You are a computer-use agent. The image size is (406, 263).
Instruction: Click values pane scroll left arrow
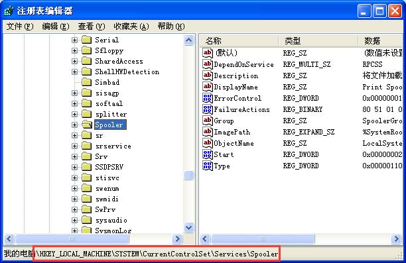coord(205,238)
